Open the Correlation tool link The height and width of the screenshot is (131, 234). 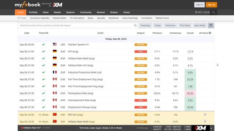coord(147,18)
